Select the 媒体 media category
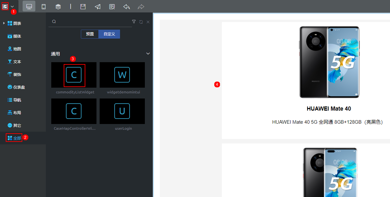The height and width of the screenshot is (197, 390). coord(14,36)
